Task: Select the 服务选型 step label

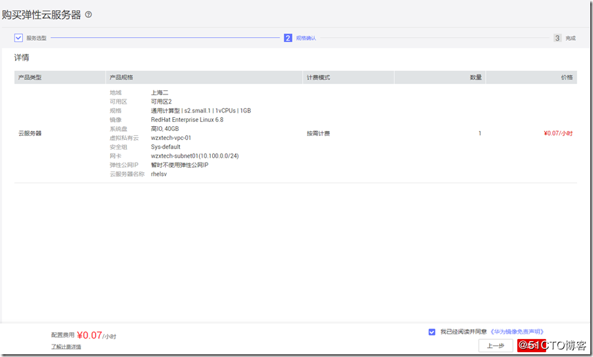Action: pyautogui.click(x=37, y=38)
